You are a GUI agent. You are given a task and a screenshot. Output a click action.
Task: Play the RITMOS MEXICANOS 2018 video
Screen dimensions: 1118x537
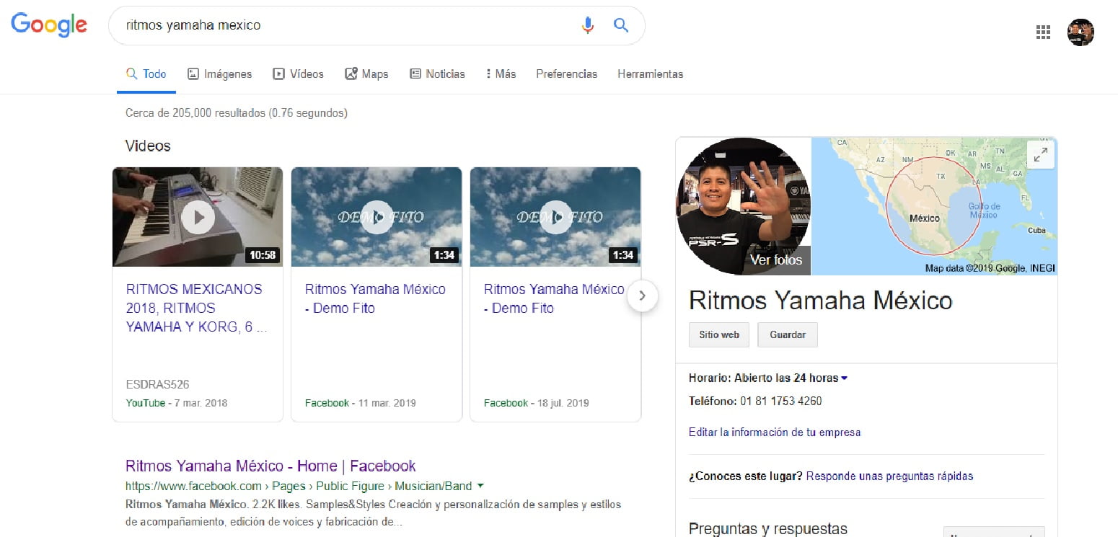pos(198,217)
